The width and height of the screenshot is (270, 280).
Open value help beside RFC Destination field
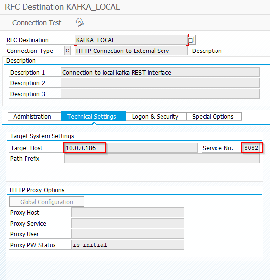pos(192,40)
